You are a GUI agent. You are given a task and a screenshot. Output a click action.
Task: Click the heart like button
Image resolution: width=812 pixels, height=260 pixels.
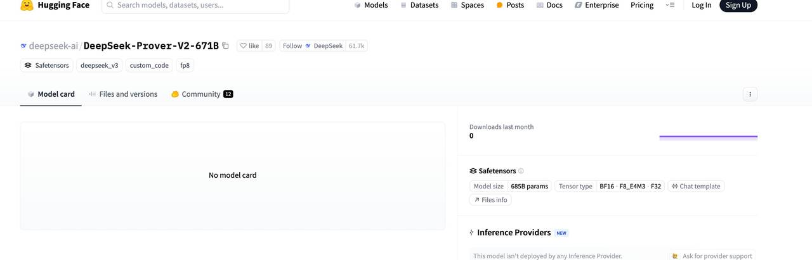249,46
